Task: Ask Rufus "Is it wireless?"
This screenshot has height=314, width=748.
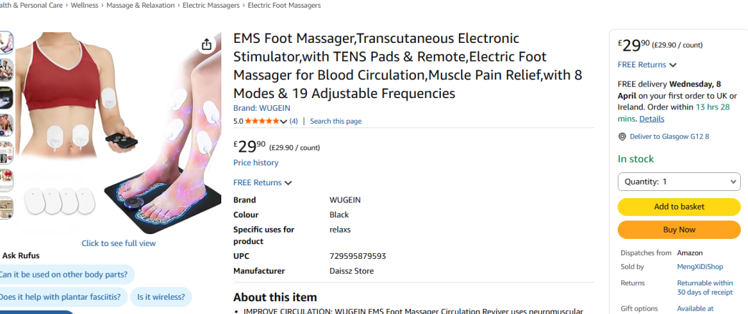Action: click(x=160, y=297)
